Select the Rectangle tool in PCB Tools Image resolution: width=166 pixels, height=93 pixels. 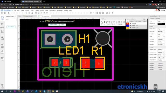click(116, 24)
